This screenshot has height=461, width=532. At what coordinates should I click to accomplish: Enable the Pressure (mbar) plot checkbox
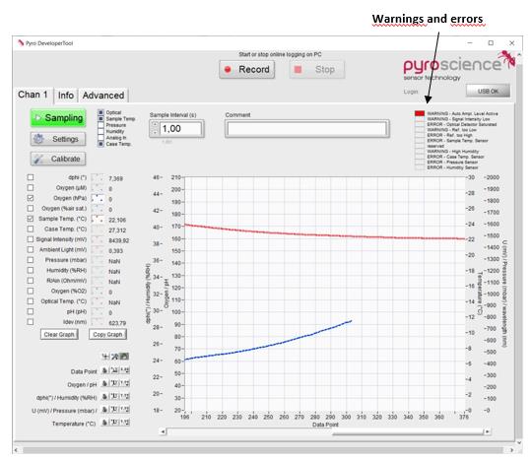tap(31, 260)
